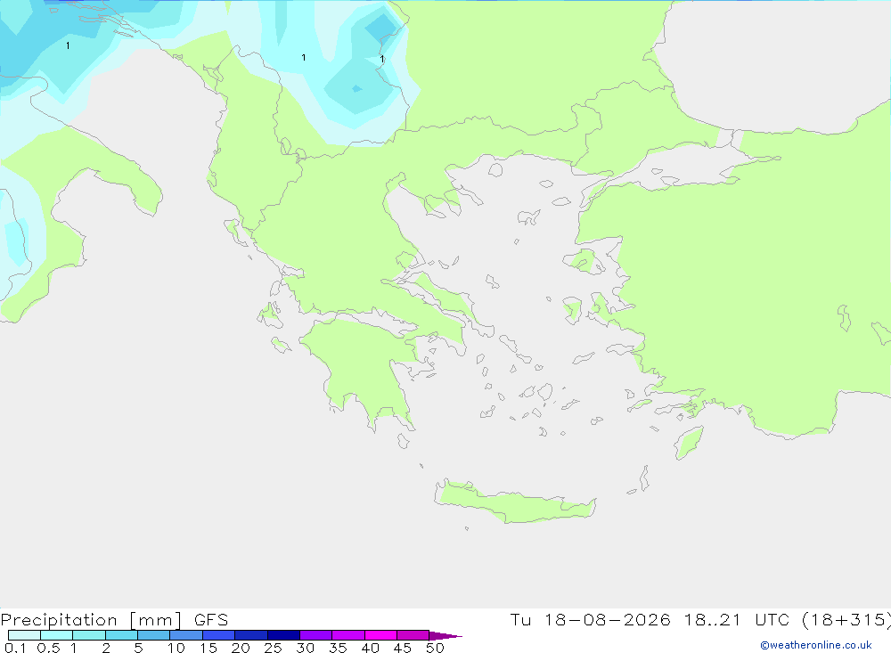The width and height of the screenshot is (891, 653).
Task: Click the 25–30 mm dark navy swatch
Action: (283, 635)
